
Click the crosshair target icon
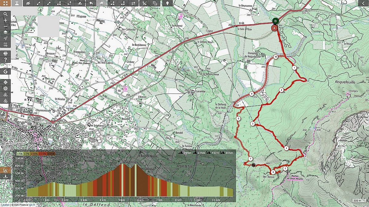click(6, 82)
